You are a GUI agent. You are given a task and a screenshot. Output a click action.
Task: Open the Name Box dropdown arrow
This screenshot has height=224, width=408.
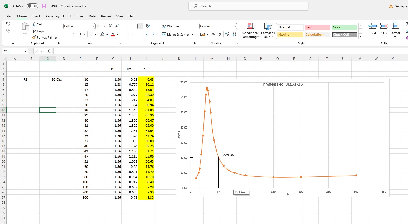pyautogui.click(x=25, y=51)
